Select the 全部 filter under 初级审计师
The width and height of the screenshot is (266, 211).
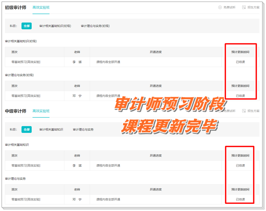point(26,26)
